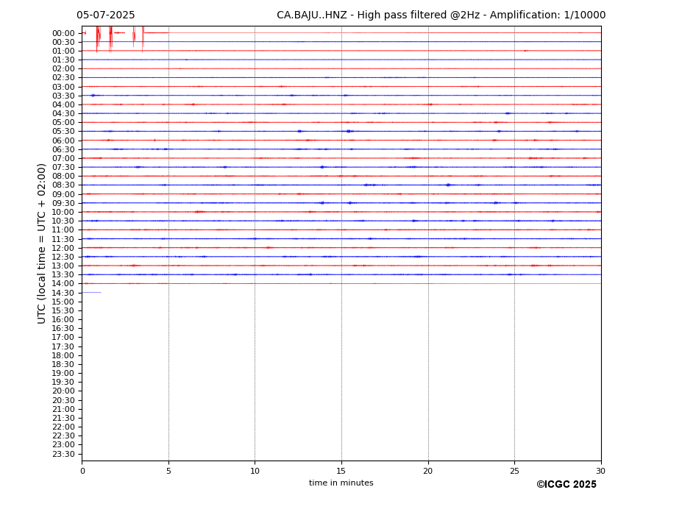Click the 04:00 time row label
This screenshot has width=682, height=512.
click(x=63, y=105)
